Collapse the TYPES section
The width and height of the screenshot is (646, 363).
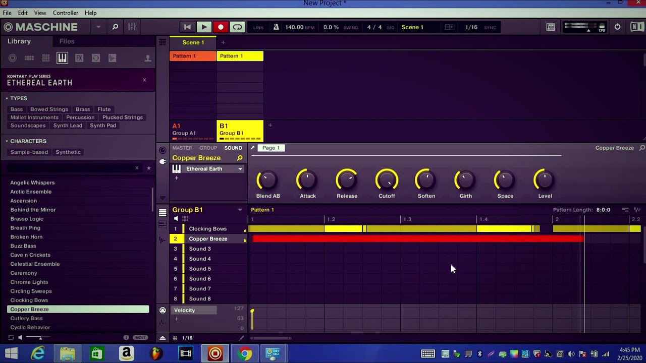[x=7, y=98]
